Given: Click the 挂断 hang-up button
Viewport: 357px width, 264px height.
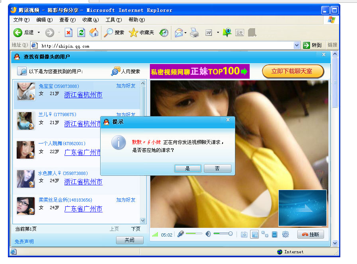Looking at the screenshot, I should [311, 235].
